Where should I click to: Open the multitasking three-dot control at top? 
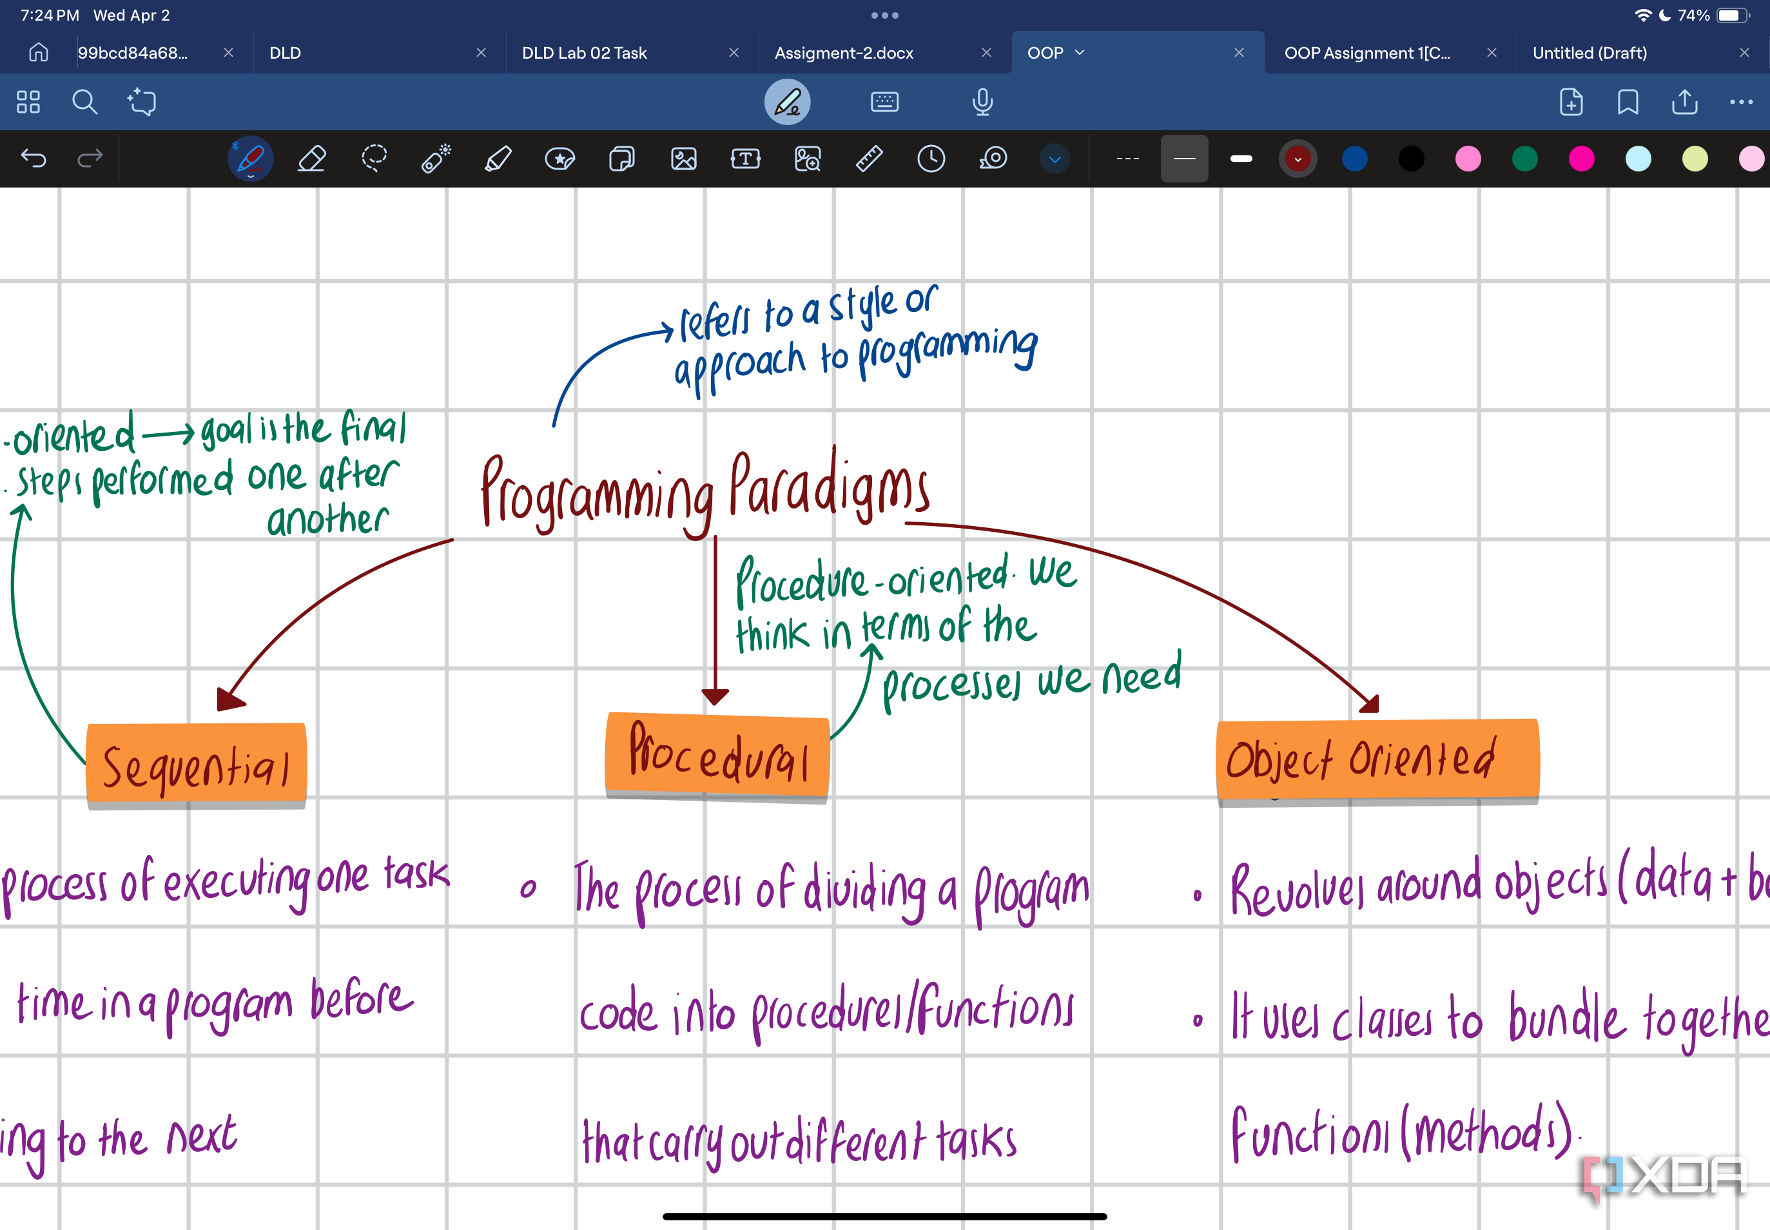[884, 15]
